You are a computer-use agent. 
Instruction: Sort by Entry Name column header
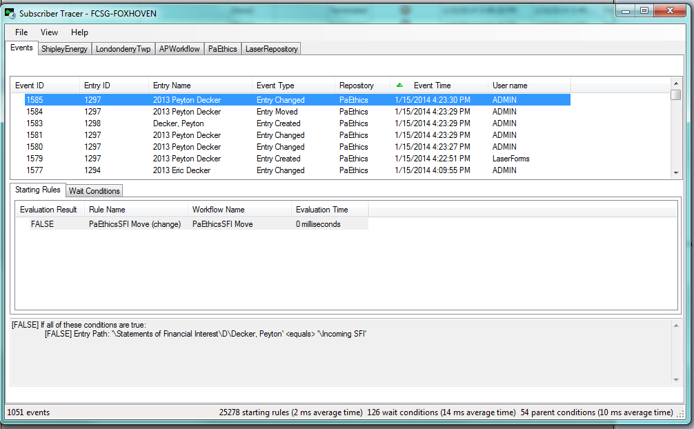pyautogui.click(x=200, y=86)
